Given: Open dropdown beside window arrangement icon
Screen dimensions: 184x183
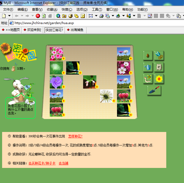Looking at the screenshot, I should pos(96,16).
